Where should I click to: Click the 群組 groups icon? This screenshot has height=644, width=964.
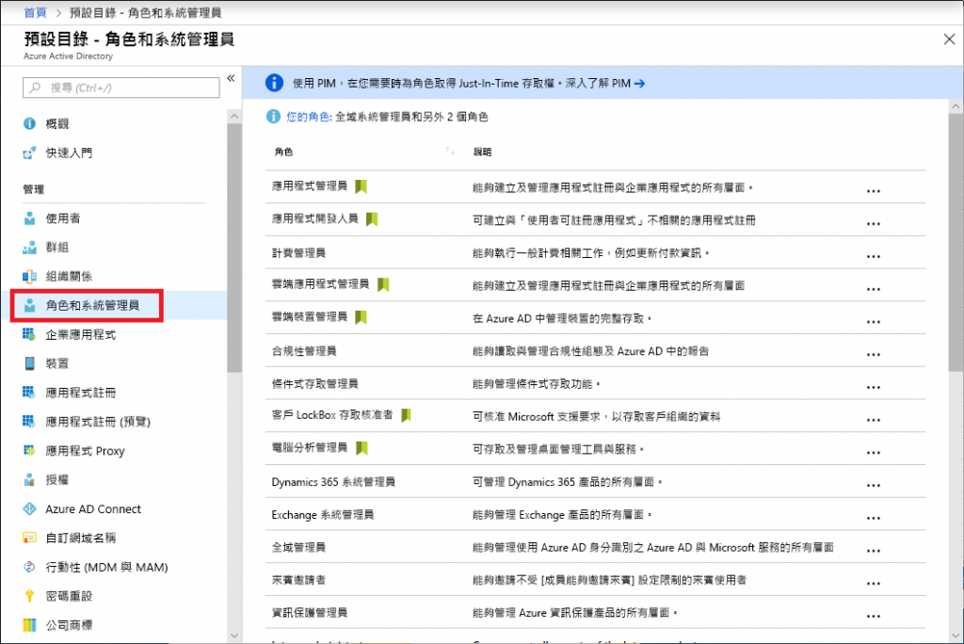29,248
